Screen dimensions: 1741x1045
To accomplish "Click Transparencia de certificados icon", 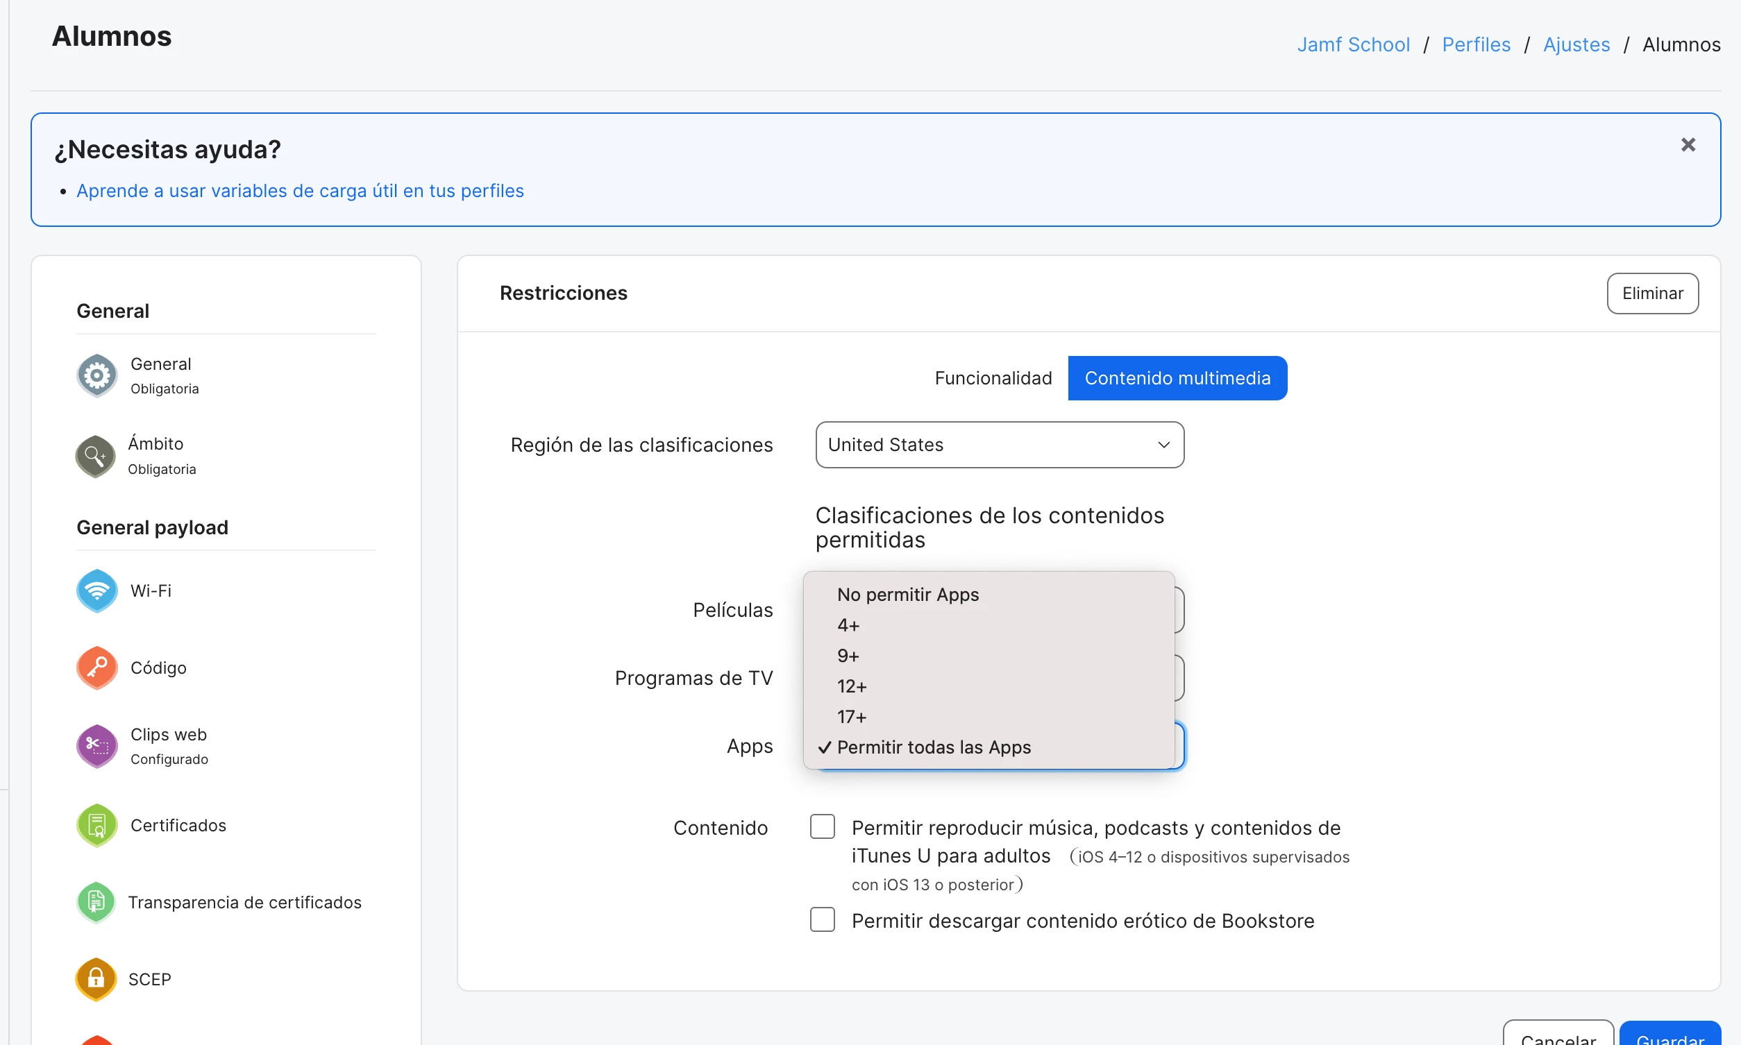I will [x=95, y=902].
